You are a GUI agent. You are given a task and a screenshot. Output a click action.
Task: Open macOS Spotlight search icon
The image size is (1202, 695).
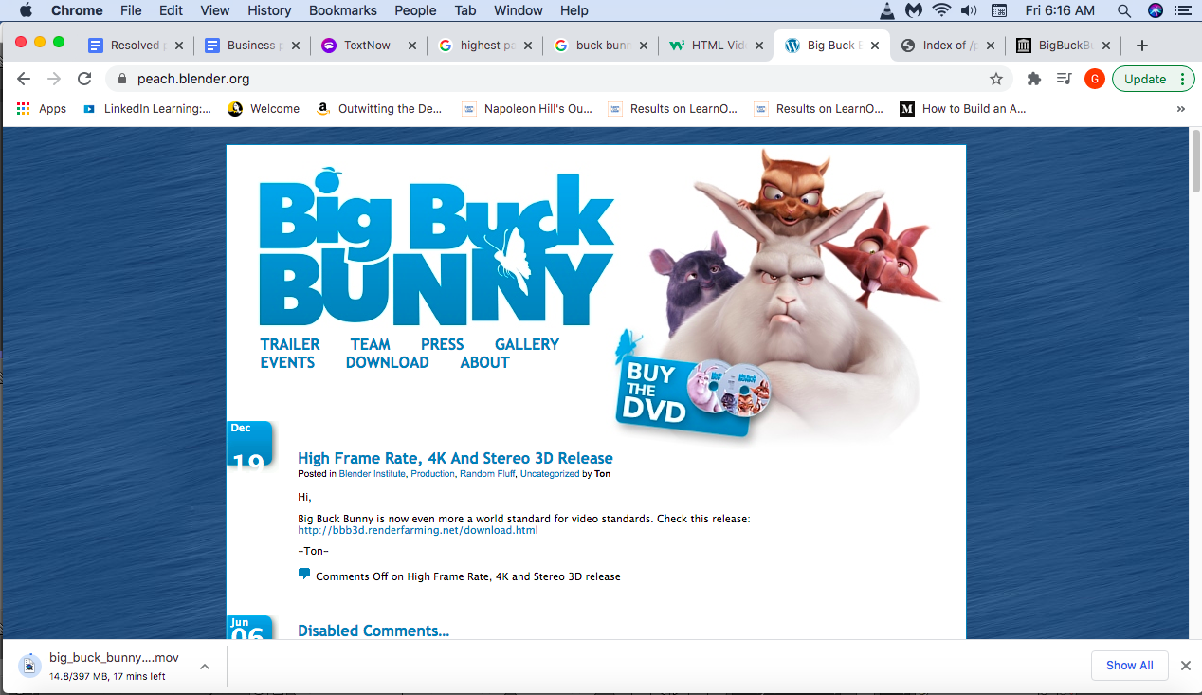pyautogui.click(x=1123, y=10)
